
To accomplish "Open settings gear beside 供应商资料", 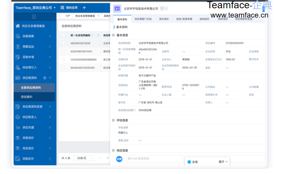I will coord(45,78).
